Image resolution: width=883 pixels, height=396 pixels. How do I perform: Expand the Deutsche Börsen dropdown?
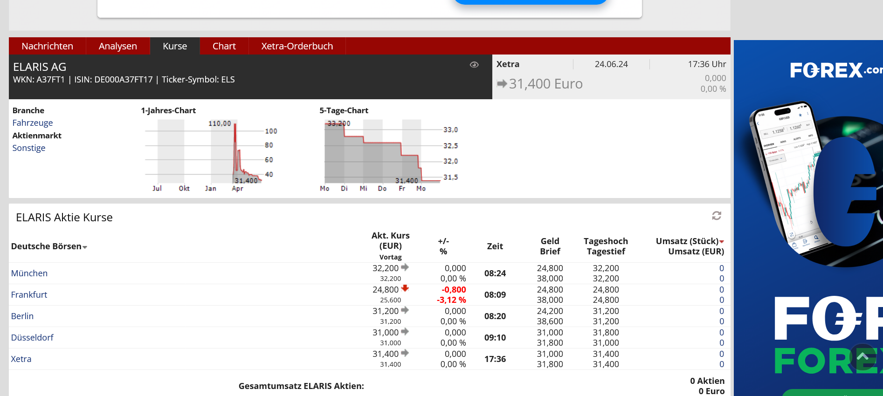[85, 247]
